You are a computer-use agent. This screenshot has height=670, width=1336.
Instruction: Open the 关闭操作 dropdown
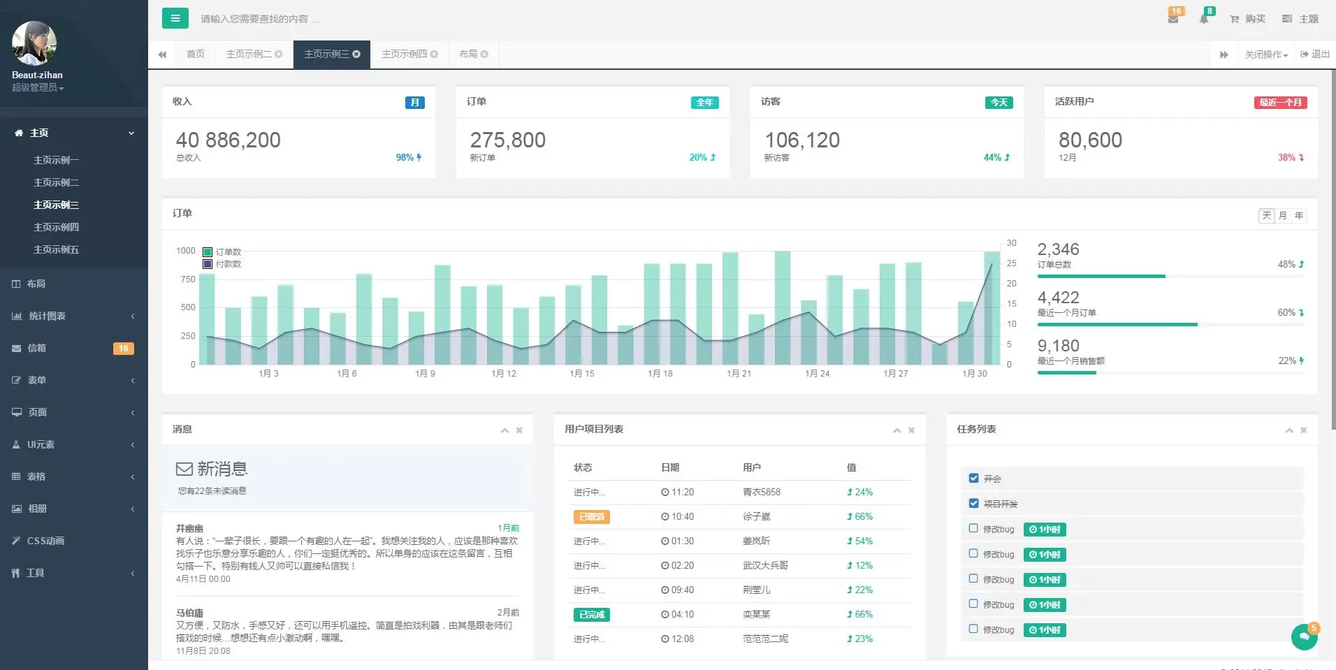(x=1266, y=54)
